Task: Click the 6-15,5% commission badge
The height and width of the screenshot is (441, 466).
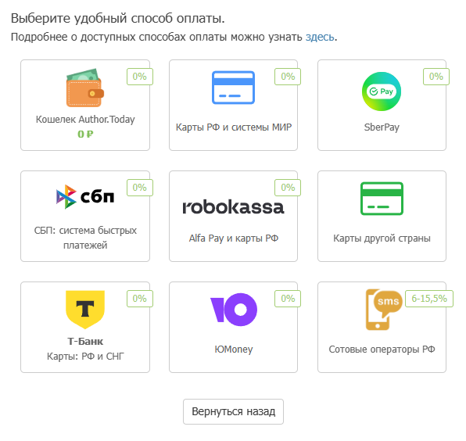Action: 429,299
